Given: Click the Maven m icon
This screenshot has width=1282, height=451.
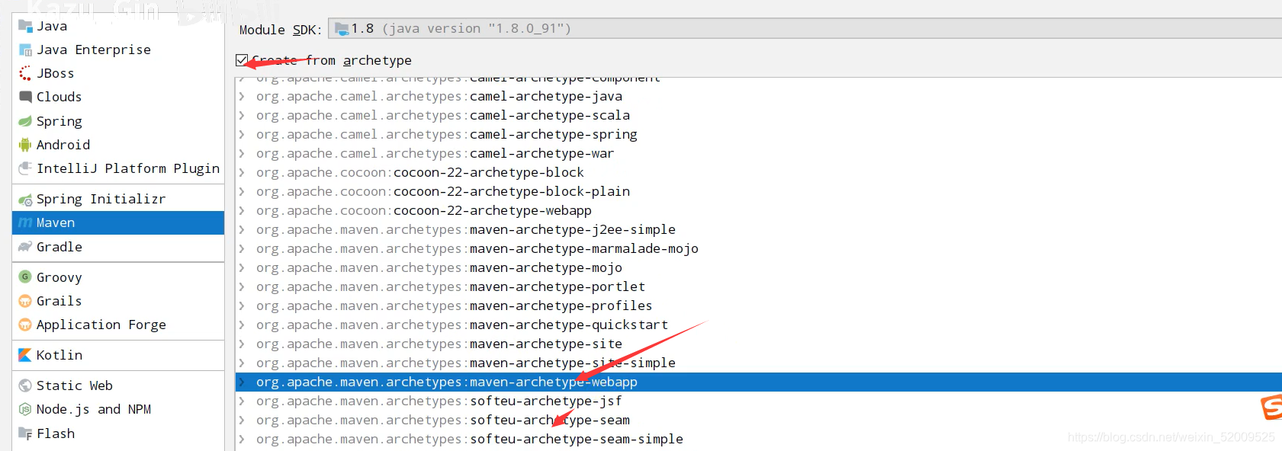Looking at the screenshot, I should [x=25, y=222].
